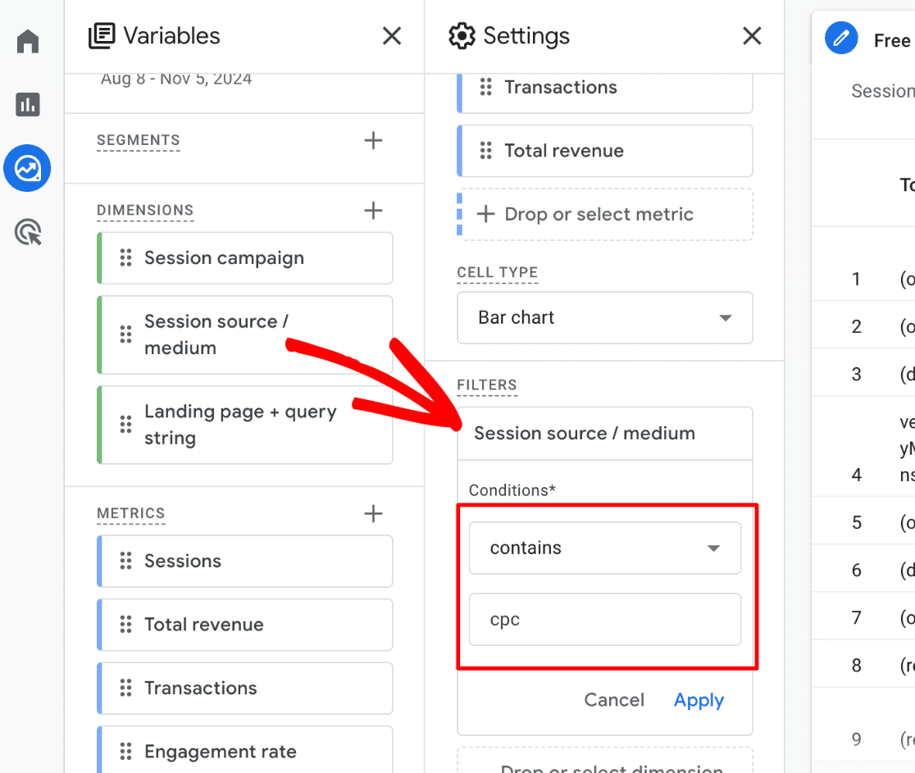The image size is (915, 773).
Task: Click the cpc filter value input field
Action: pyautogui.click(x=604, y=619)
